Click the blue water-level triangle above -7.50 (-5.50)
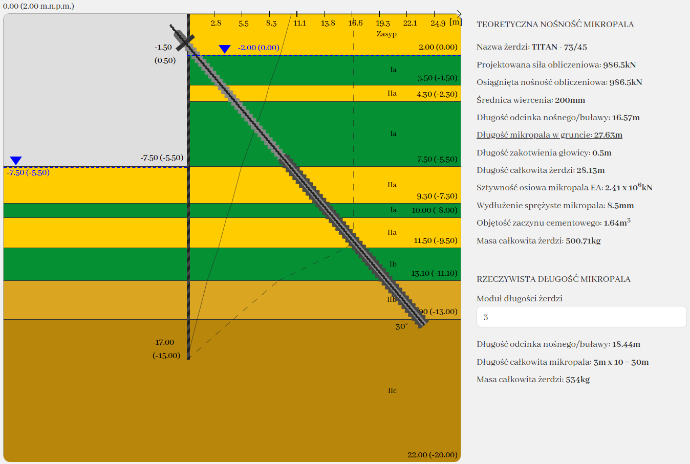The height and width of the screenshot is (464, 690). pos(16,161)
